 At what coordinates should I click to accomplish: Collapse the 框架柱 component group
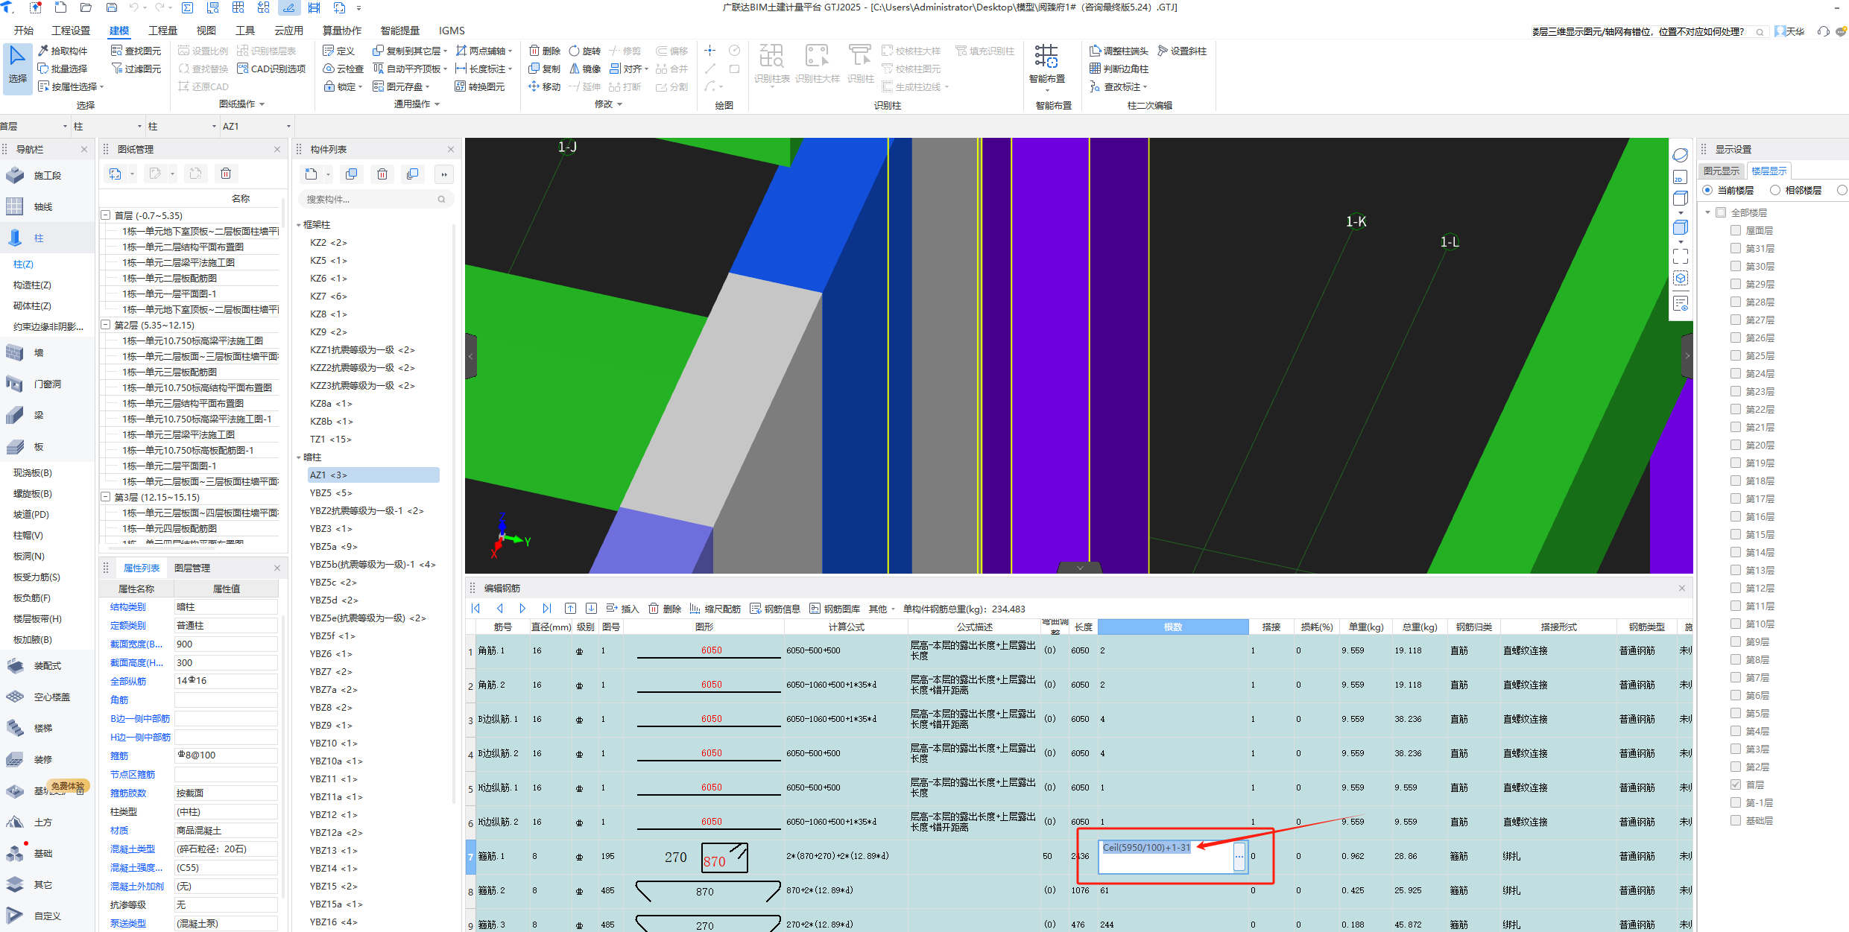tap(300, 225)
